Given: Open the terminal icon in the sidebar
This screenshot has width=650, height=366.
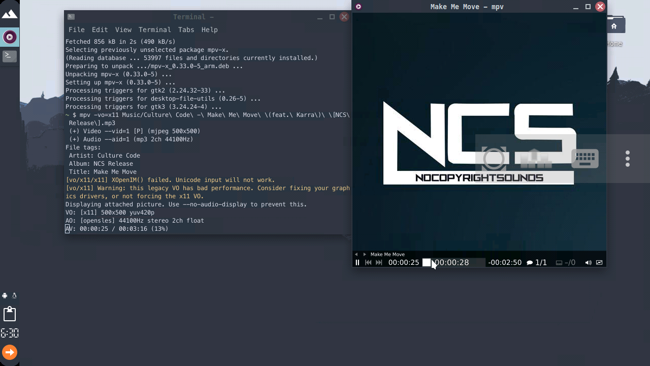Looking at the screenshot, I should pyautogui.click(x=9, y=56).
